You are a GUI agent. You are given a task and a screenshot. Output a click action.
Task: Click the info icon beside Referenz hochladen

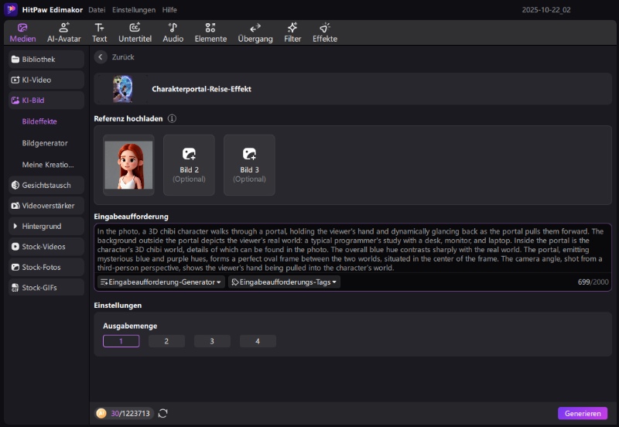[172, 118]
